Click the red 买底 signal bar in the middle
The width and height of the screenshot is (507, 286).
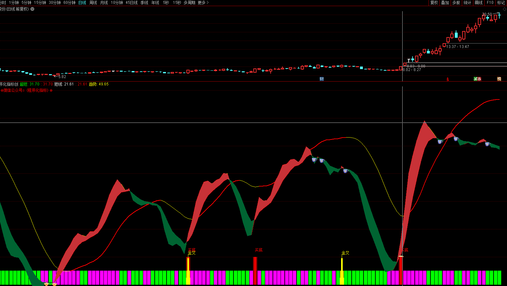(x=255, y=270)
